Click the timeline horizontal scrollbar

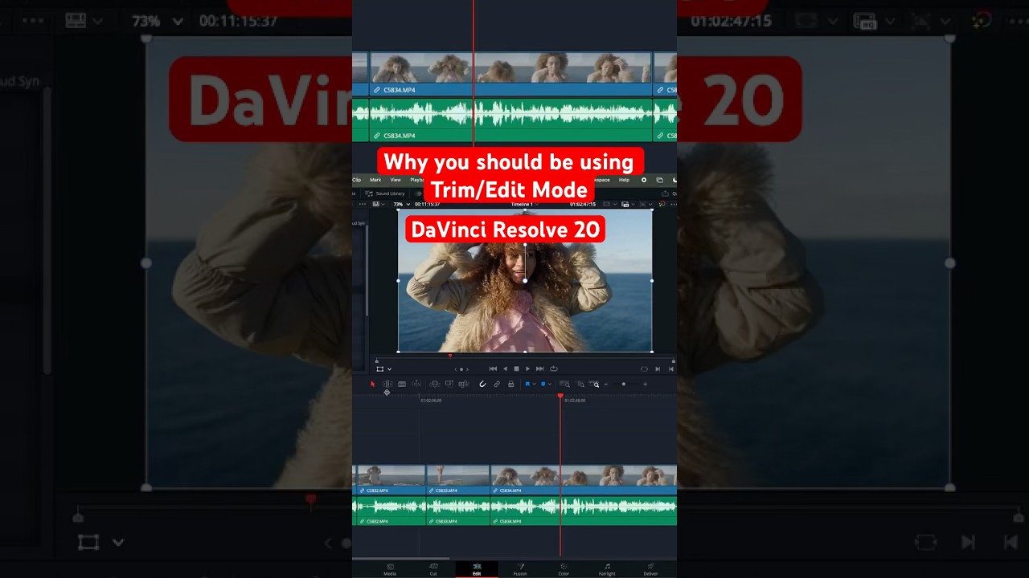tap(401, 559)
